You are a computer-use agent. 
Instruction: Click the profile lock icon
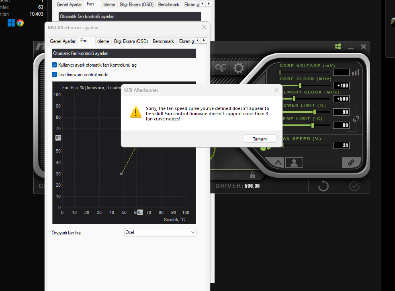[252, 175]
